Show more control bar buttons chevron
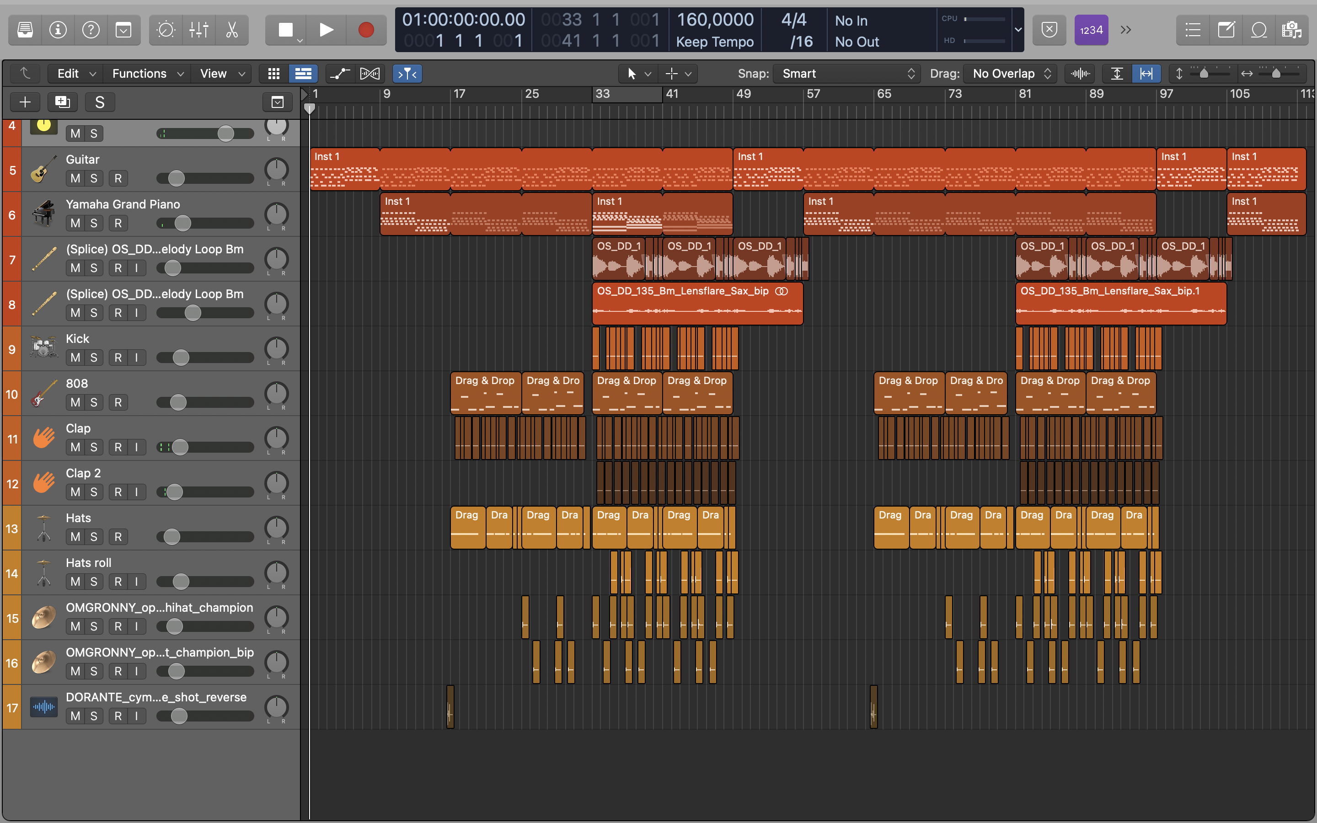This screenshot has width=1317, height=823. tap(1126, 30)
